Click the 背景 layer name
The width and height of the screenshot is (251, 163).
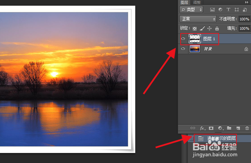point(208,49)
